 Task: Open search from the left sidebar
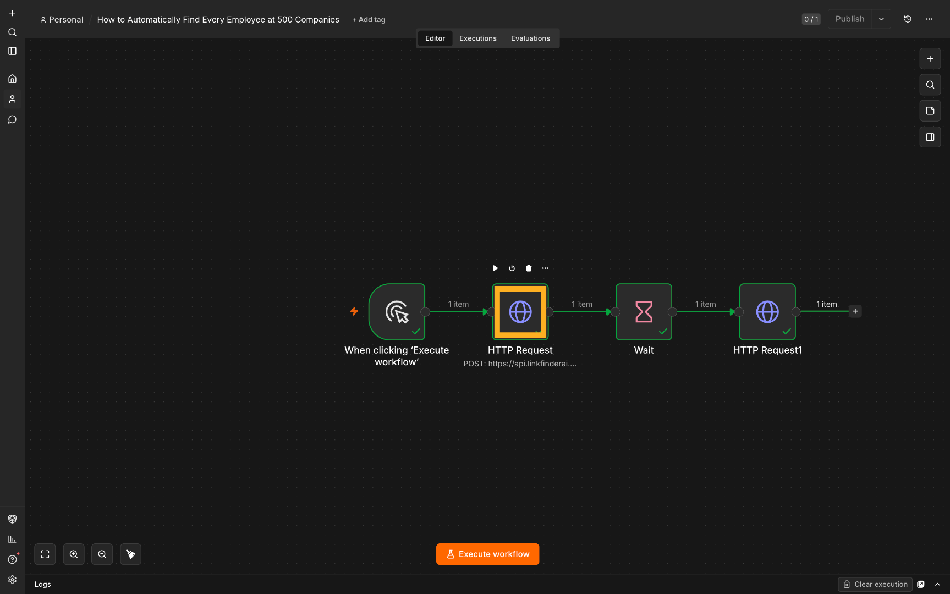click(12, 32)
